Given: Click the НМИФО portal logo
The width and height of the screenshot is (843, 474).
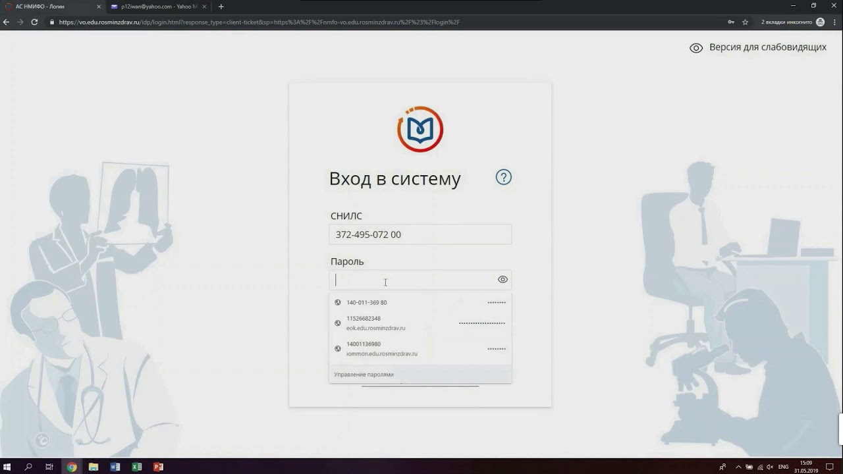Looking at the screenshot, I should click(420, 129).
